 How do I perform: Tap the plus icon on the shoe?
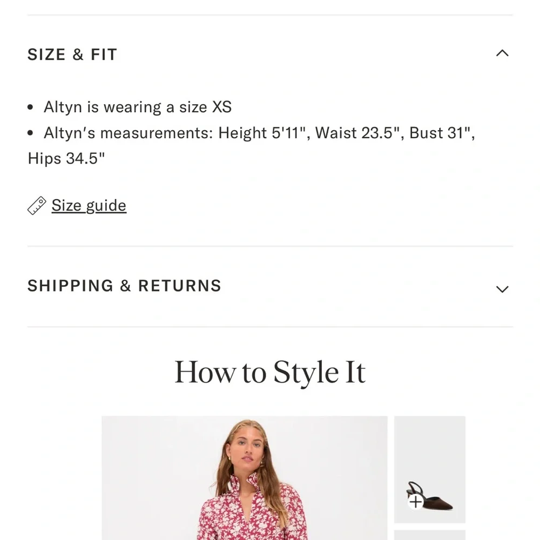tap(415, 503)
